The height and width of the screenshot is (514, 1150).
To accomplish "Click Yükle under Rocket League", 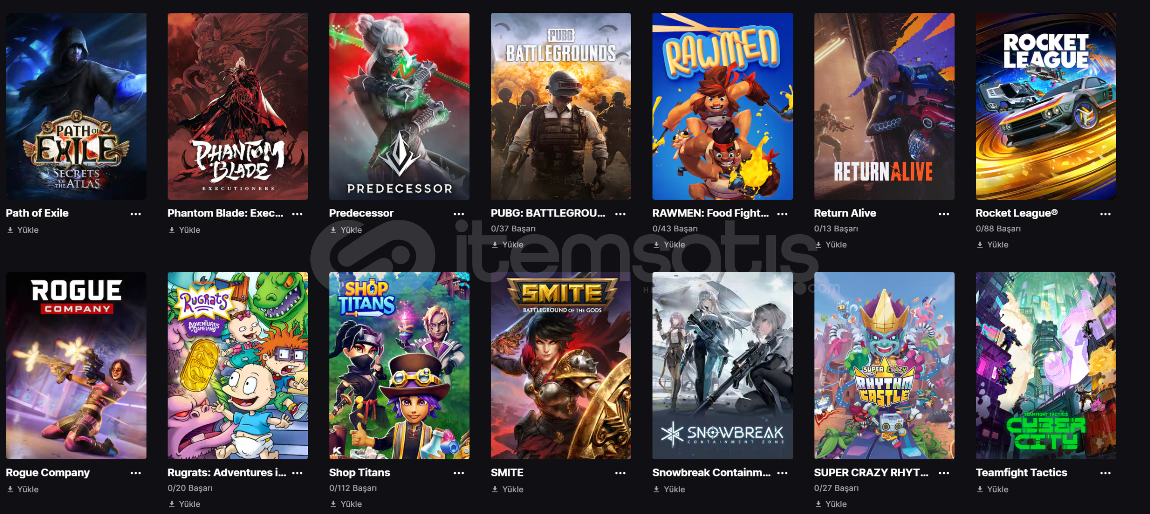I will [992, 245].
